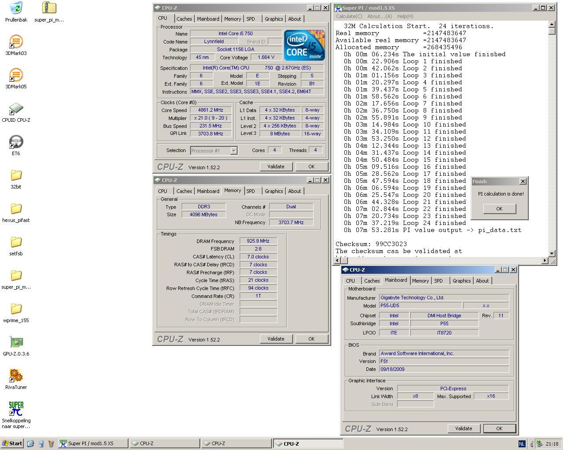Viewport: 563px width, 450px height.
Task: Select the super_pi_m... folder icon
Action: point(16,275)
